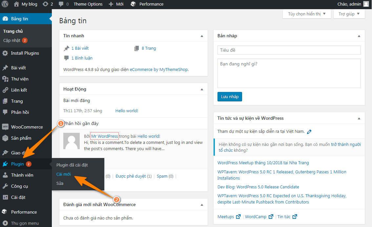The height and width of the screenshot is (227, 372).
Task: Open the Hello world! post link
Action: [127, 111]
